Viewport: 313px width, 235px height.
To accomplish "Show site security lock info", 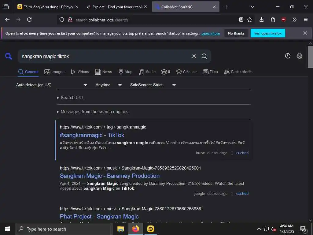I will [70, 20].
